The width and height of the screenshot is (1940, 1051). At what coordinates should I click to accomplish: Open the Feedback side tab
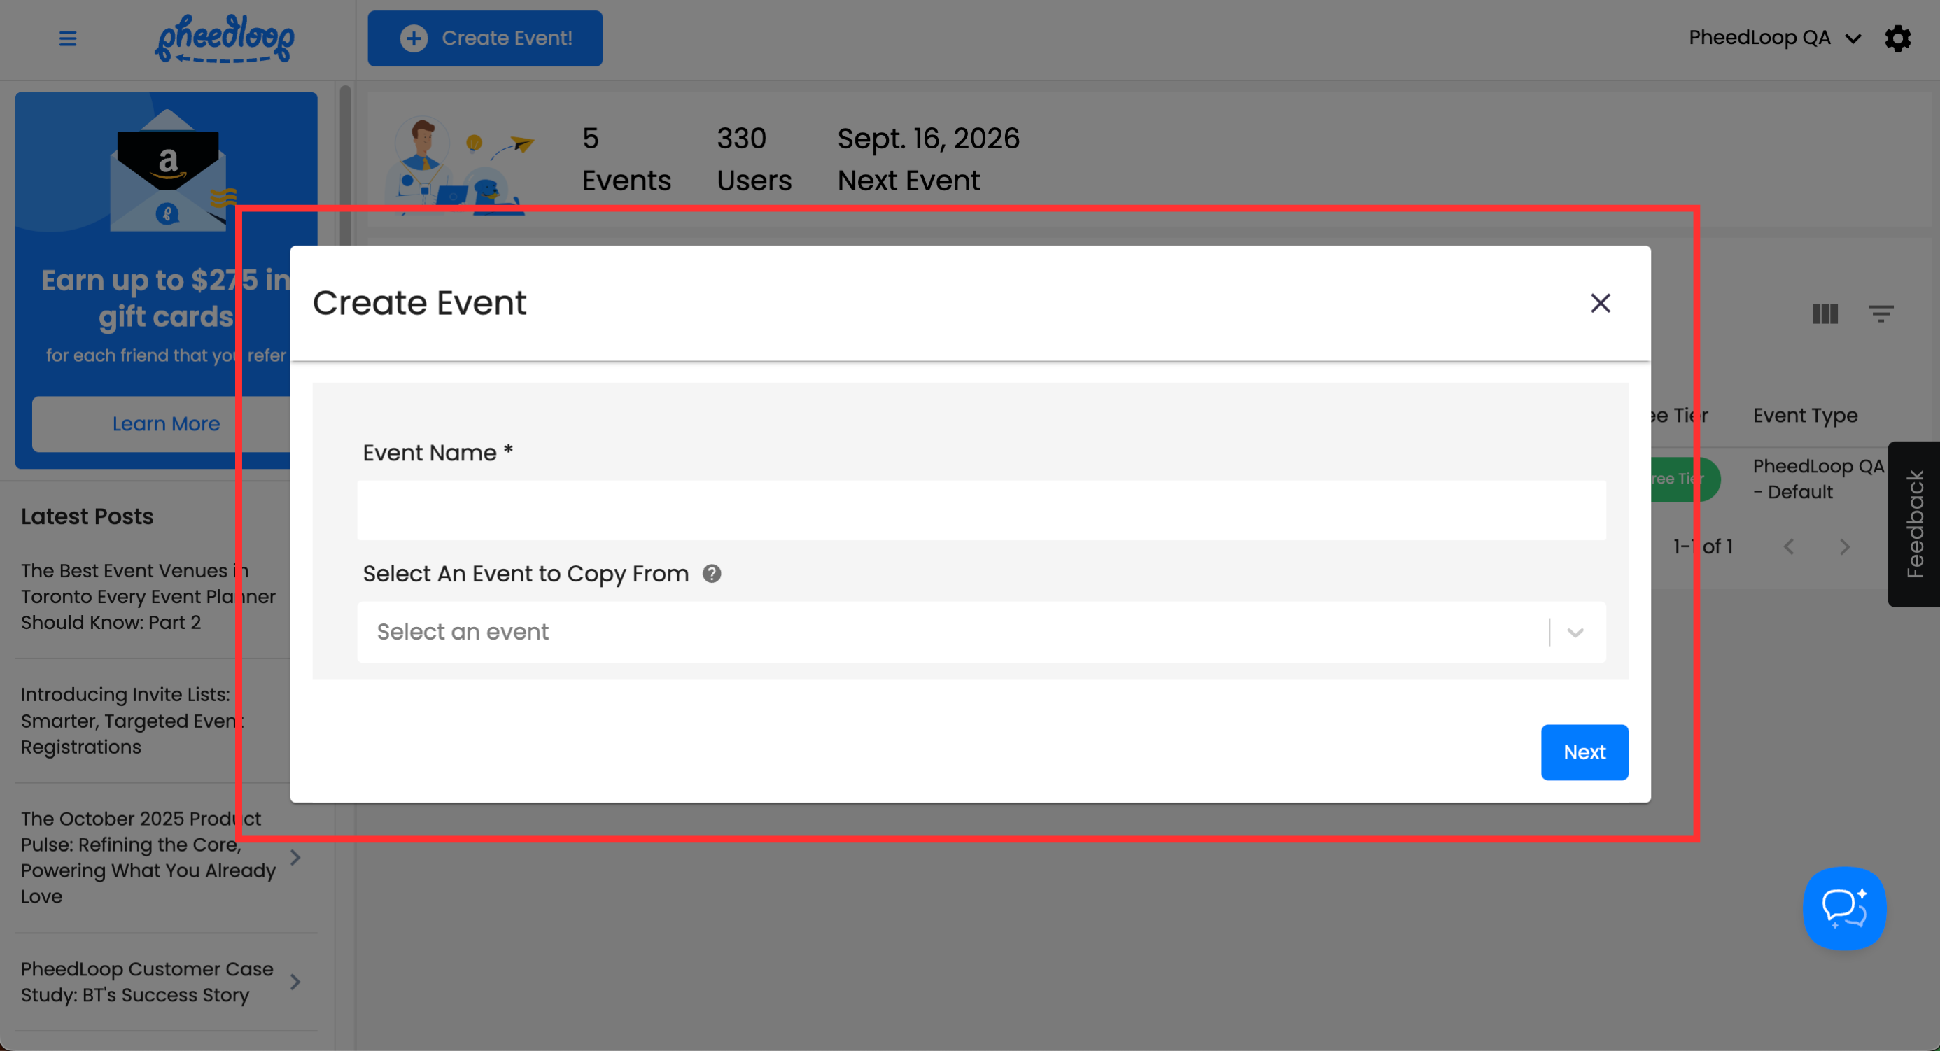[x=1913, y=524]
